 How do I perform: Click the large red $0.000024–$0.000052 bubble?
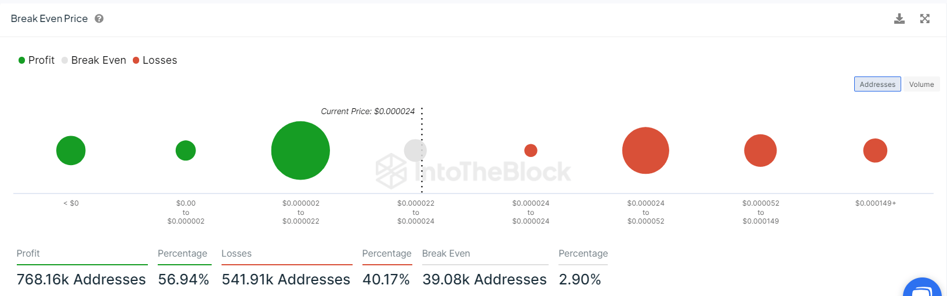point(645,151)
